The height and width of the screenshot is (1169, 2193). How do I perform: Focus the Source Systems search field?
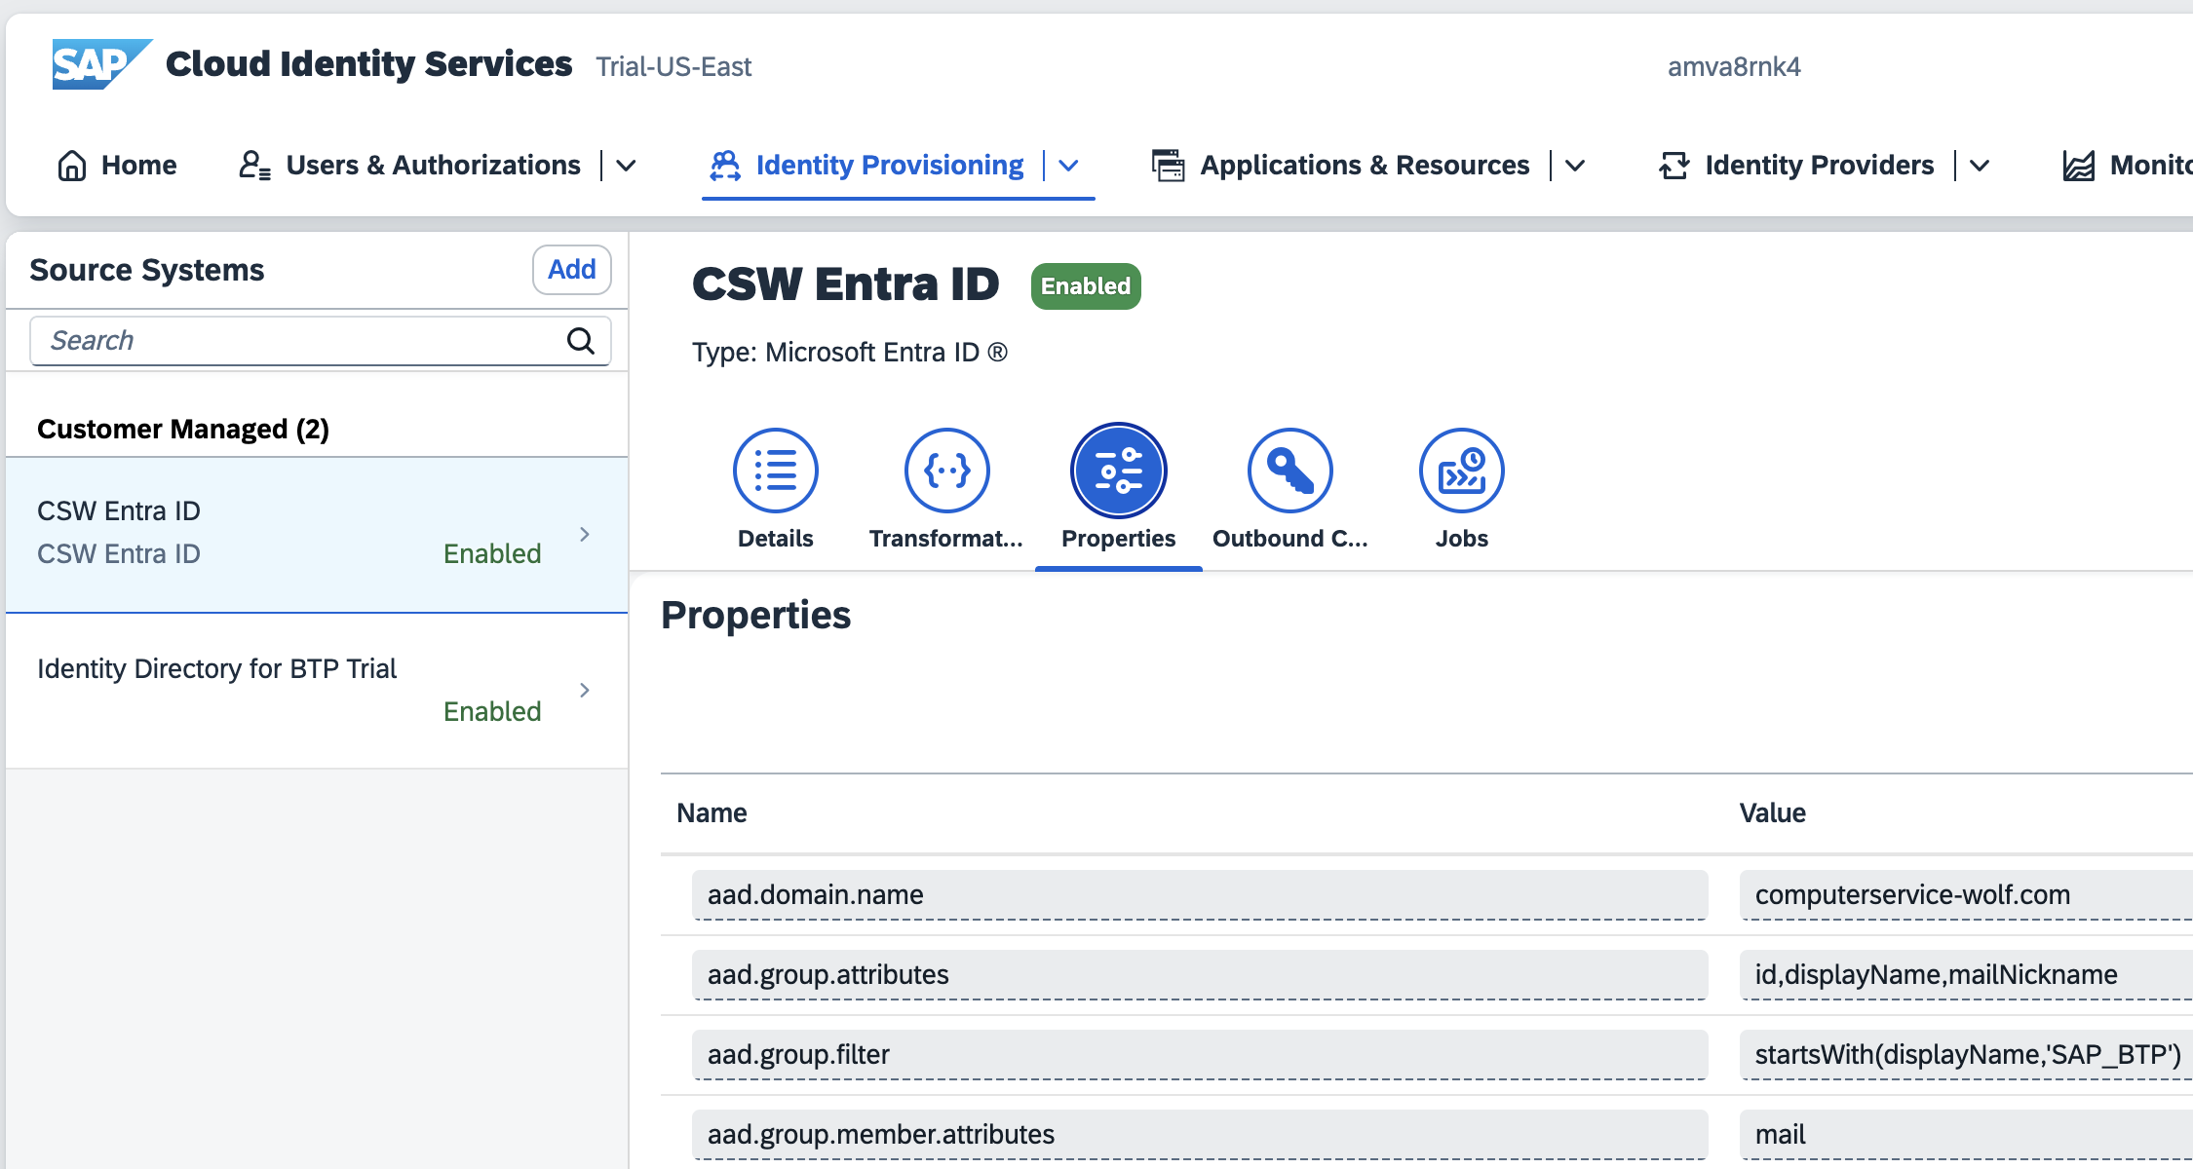point(321,341)
